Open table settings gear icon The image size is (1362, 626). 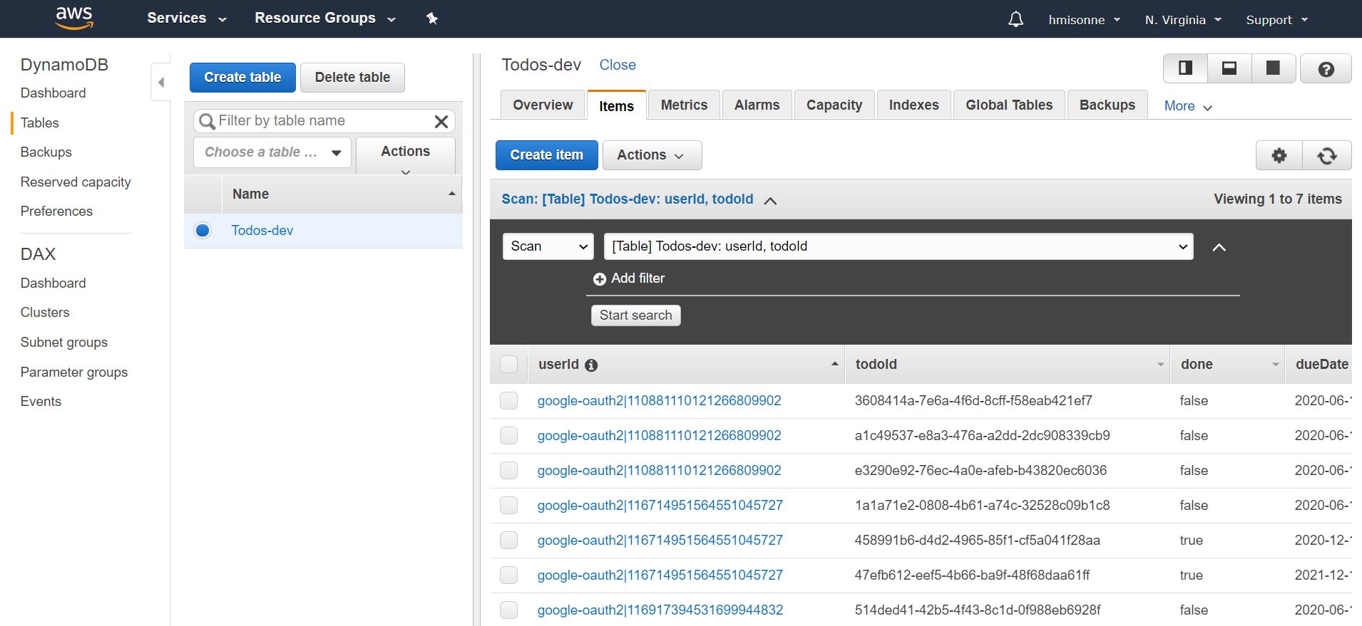(1279, 155)
